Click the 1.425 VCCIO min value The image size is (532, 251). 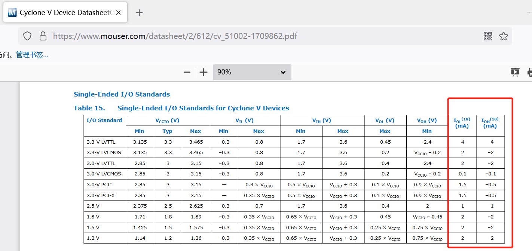pos(140,227)
